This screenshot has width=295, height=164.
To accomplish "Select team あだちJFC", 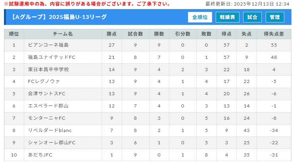I will (40, 155).
